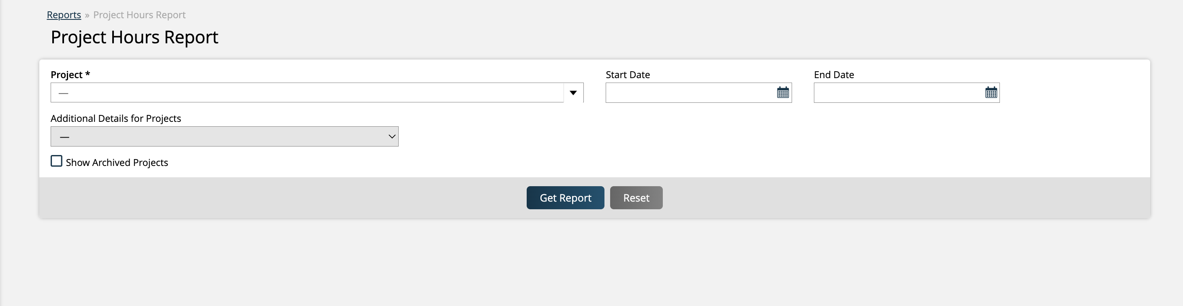
Task: Click the 'Additional Details for Projects' label
Action: coord(116,118)
